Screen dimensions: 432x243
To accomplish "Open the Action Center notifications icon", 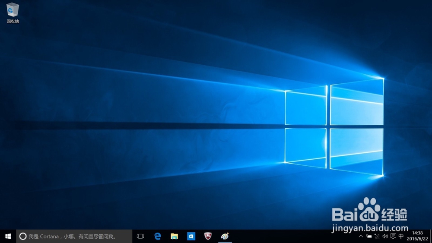I will pyautogui.click(x=393, y=236).
